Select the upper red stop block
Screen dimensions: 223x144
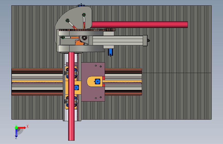click(x=104, y=78)
